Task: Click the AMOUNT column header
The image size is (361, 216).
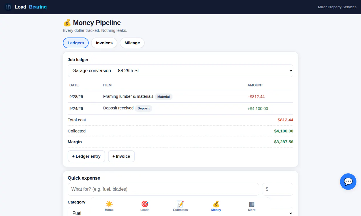Action: coord(255,85)
